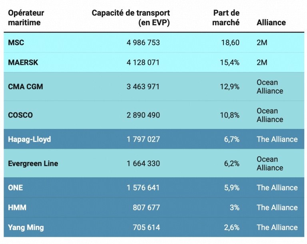The height and width of the screenshot is (244, 307).
Task: Select the 807 677 capacity value
Action: point(146,208)
